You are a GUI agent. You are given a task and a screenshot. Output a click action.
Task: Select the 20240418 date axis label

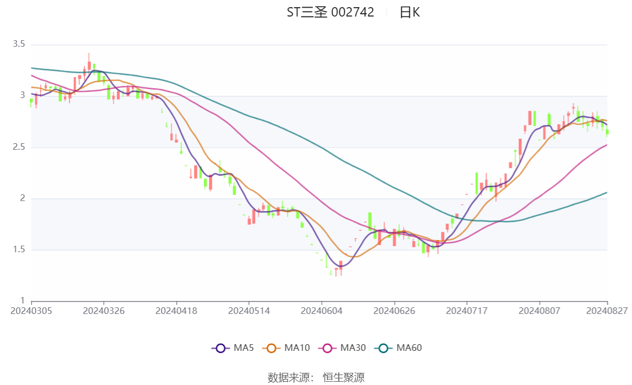tap(176, 311)
